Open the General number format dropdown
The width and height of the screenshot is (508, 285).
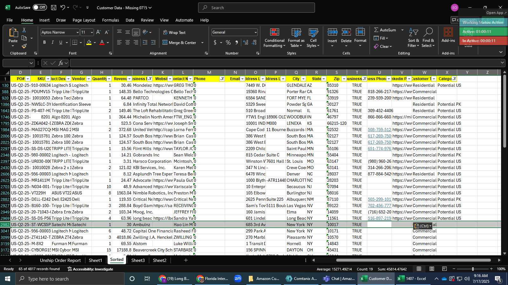[255, 32]
